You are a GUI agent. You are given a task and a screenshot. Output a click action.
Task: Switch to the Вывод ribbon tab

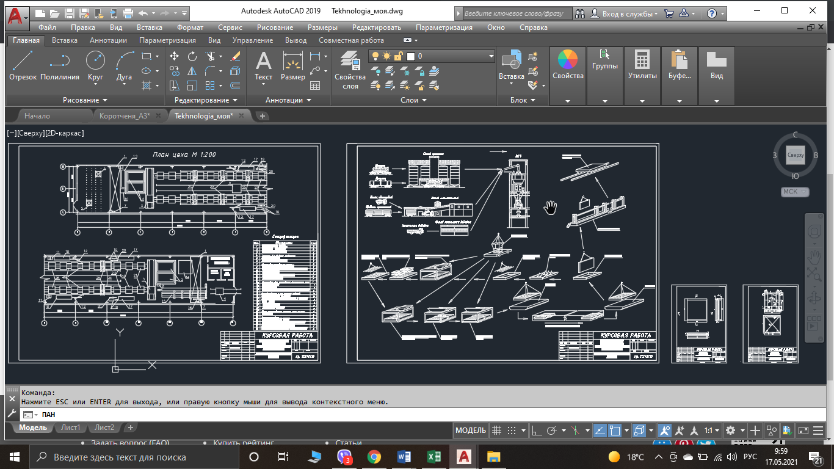(296, 40)
